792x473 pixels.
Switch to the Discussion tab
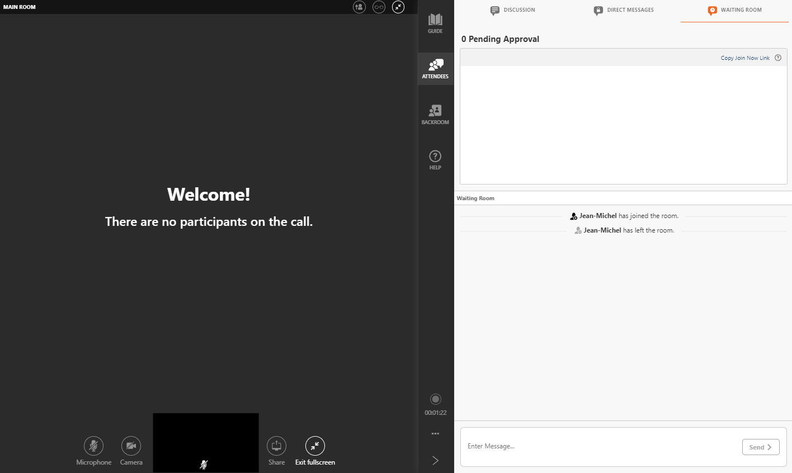[x=512, y=10]
